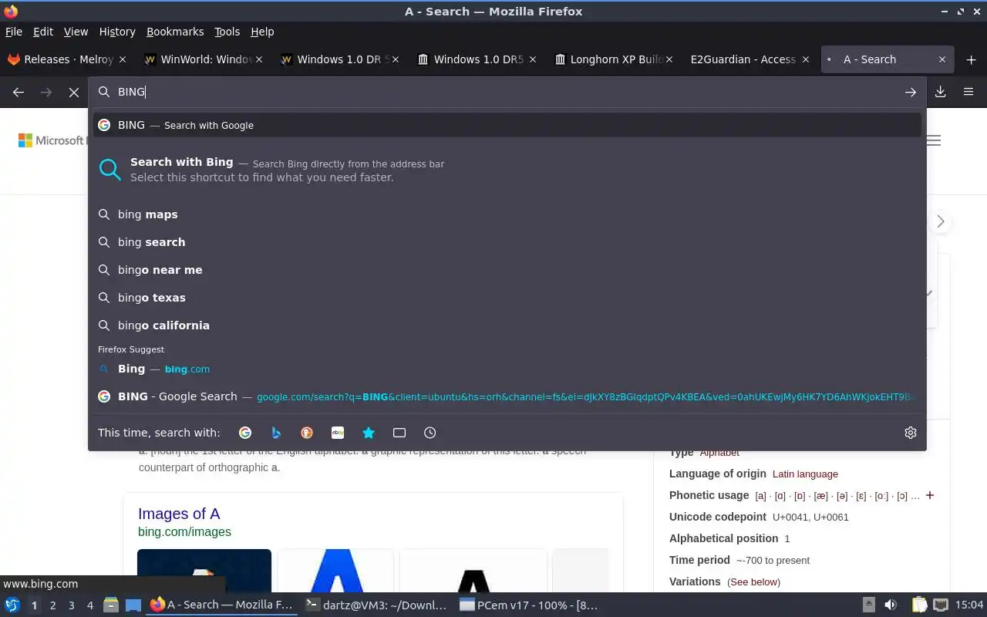Open the system start menu
Screen dimensions: 987x617
pos(12,605)
